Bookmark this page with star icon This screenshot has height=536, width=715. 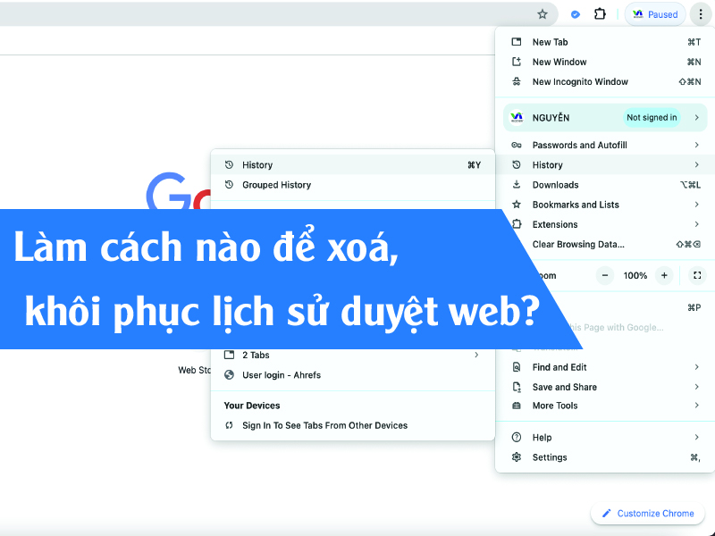(x=543, y=14)
